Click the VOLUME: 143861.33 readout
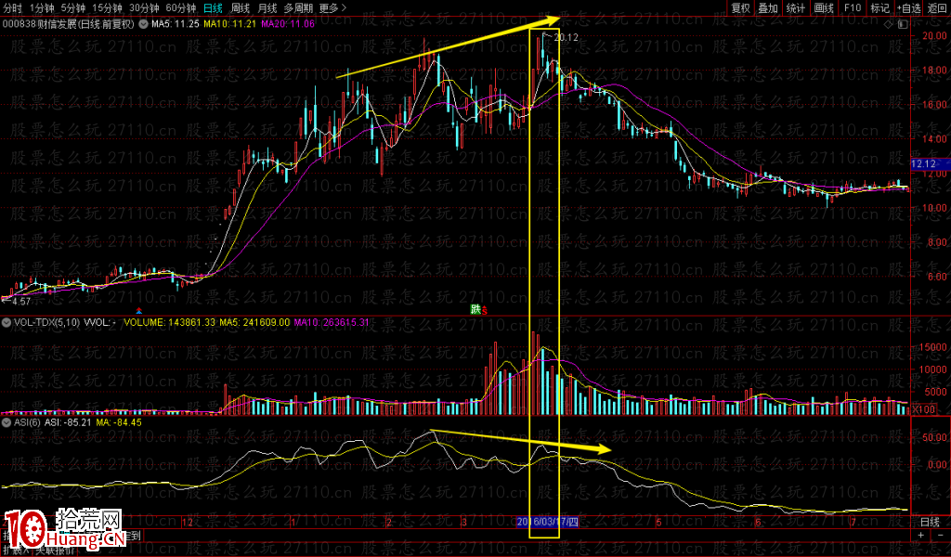Screen dimensions: 951x557 click(169, 322)
